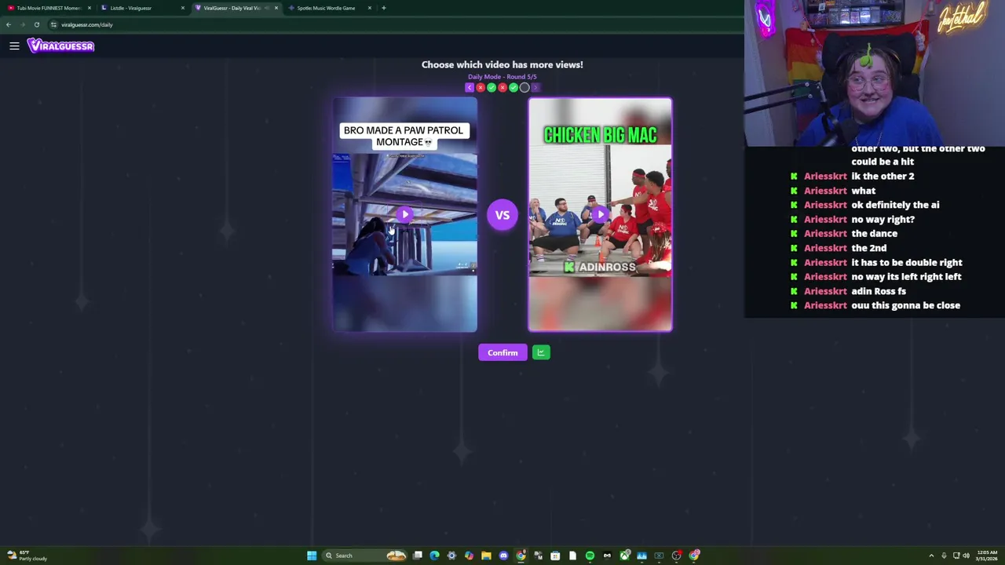
Task: Open Discord from the taskbar
Action: (503, 556)
